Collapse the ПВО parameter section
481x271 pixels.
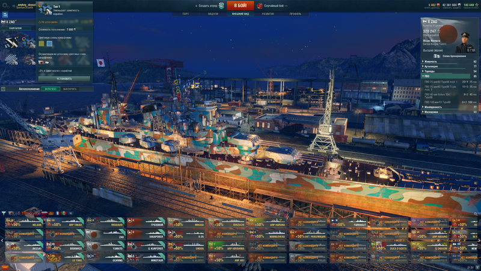pyautogui.click(x=449, y=76)
